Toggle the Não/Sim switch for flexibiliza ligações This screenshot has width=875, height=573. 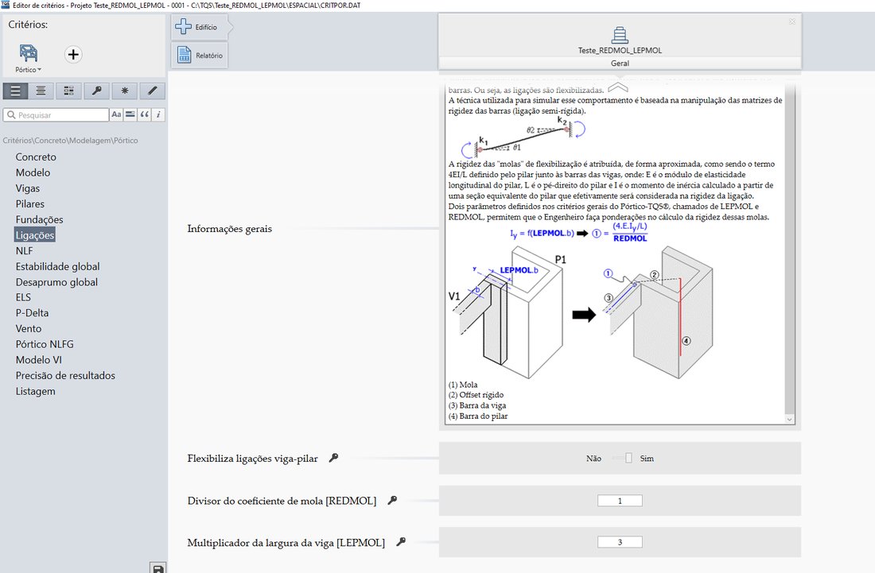pyautogui.click(x=622, y=459)
